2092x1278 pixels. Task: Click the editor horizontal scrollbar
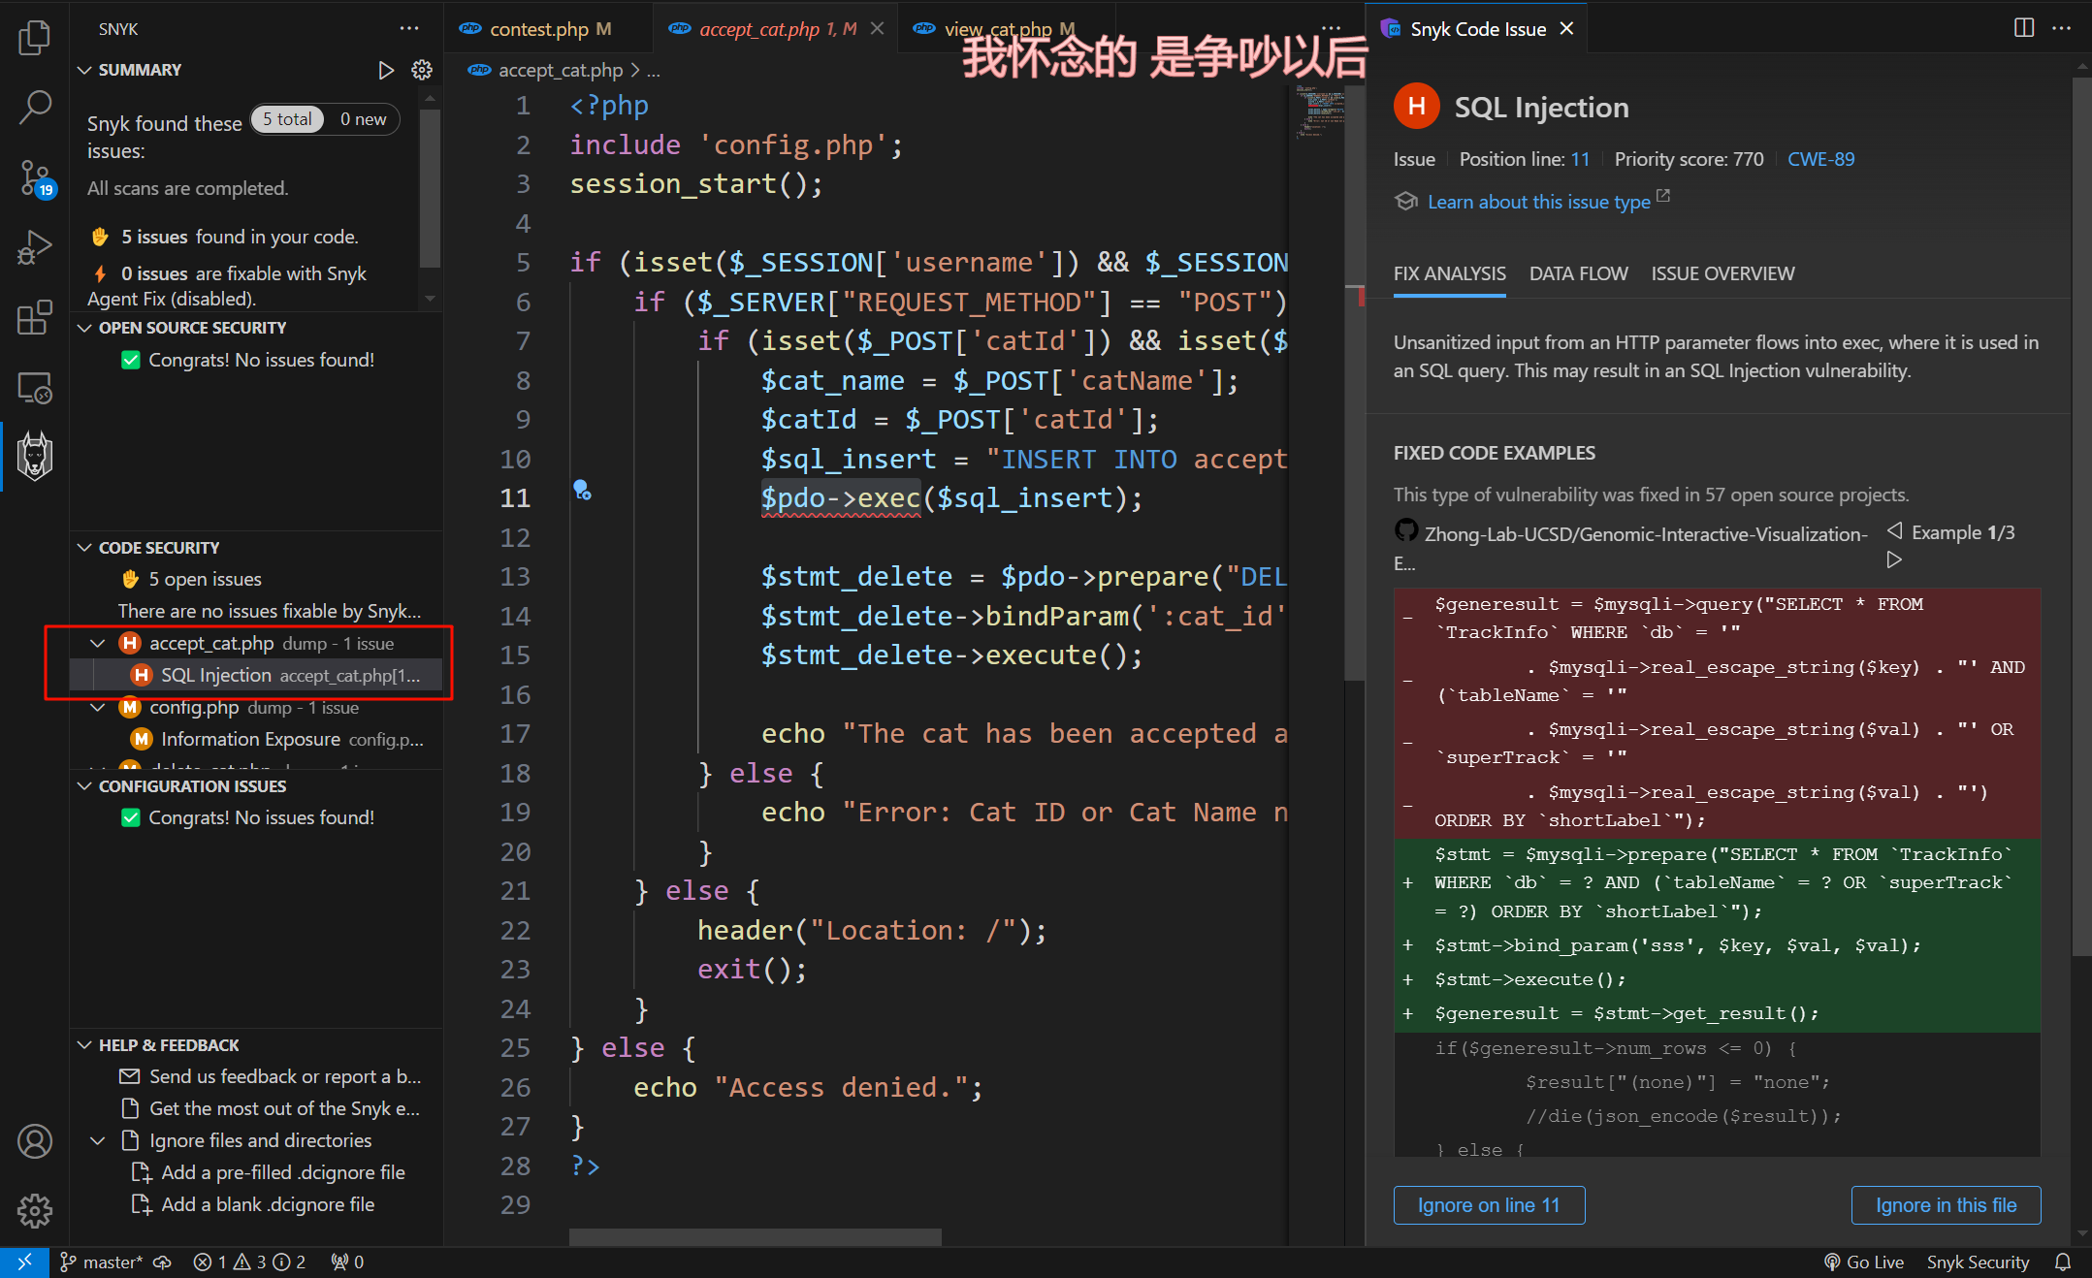click(755, 1237)
